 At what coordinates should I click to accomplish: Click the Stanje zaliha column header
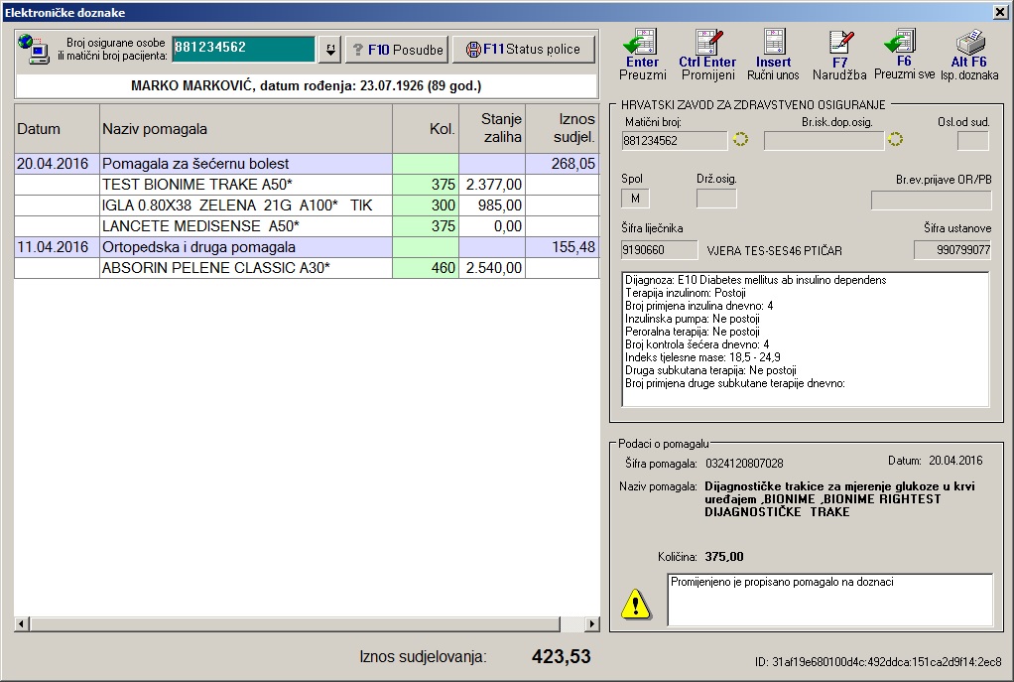[492, 129]
